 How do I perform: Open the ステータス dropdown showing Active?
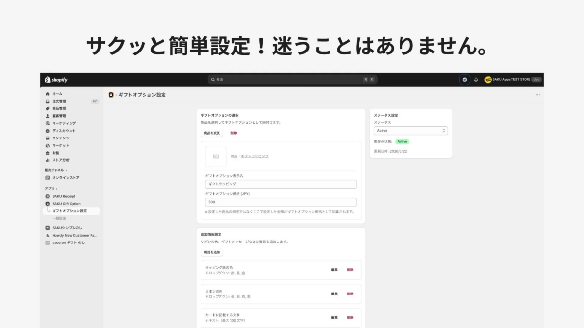[x=410, y=130]
